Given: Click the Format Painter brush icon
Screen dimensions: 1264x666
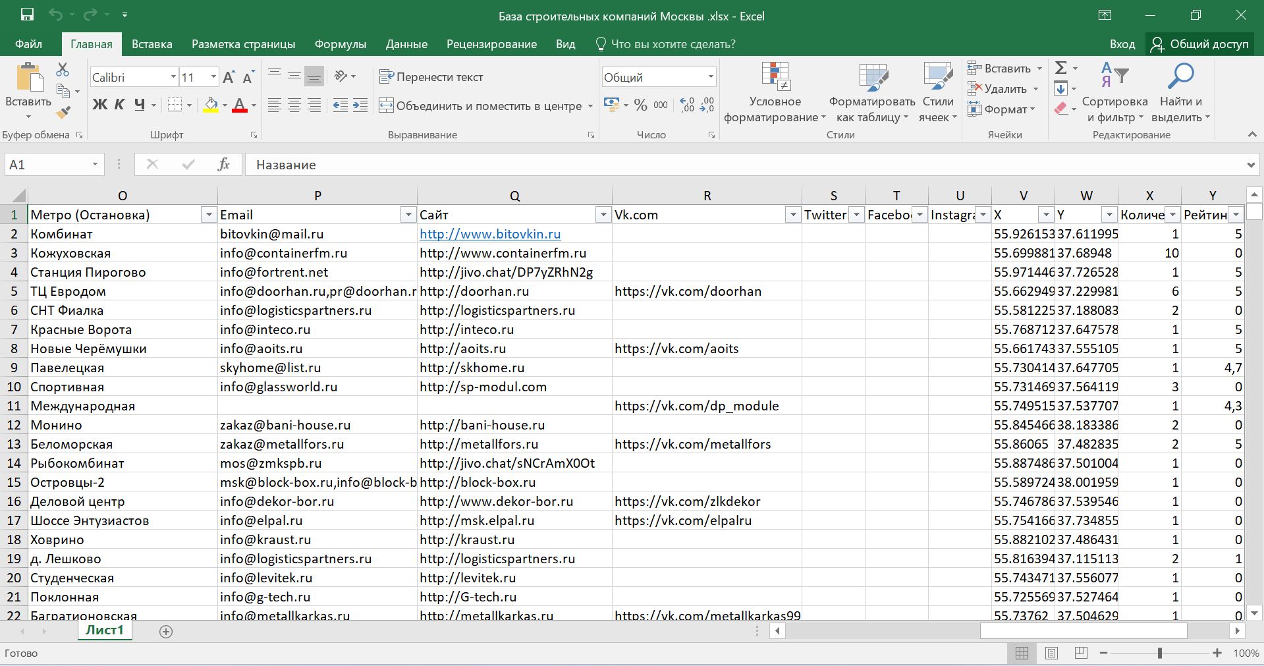Looking at the screenshot, I should [x=63, y=113].
